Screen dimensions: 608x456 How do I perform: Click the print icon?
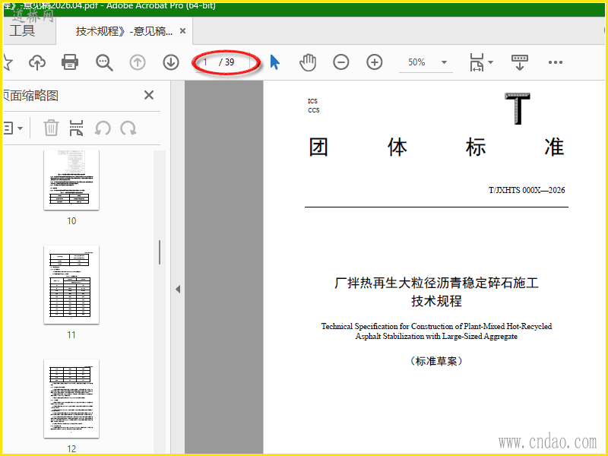pyautogui.click(x=70, y=62)
